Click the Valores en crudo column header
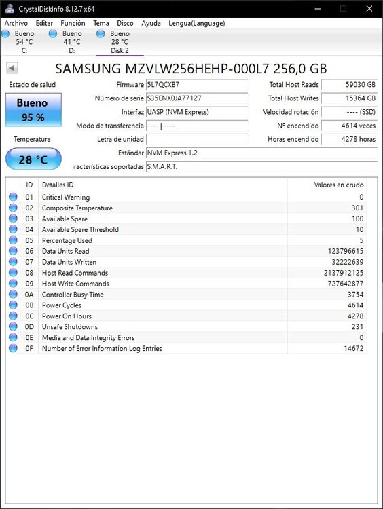Image resolution: width=383 pixels, height=509 pixels. click(327, 185)
